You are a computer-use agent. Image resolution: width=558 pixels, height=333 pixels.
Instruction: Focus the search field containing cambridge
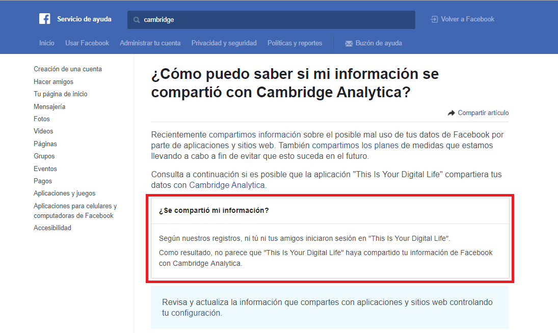(271, 20)
